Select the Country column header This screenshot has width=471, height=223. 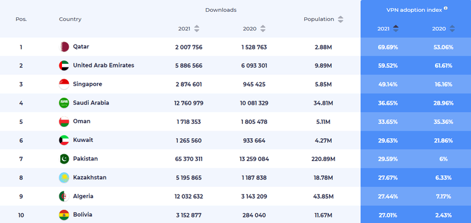click(x=70, y=19)
